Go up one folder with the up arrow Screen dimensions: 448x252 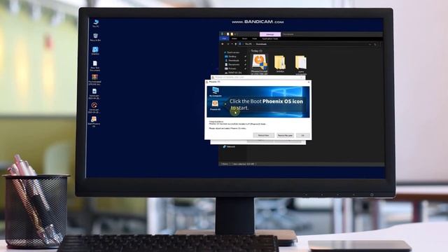[235, 44]
